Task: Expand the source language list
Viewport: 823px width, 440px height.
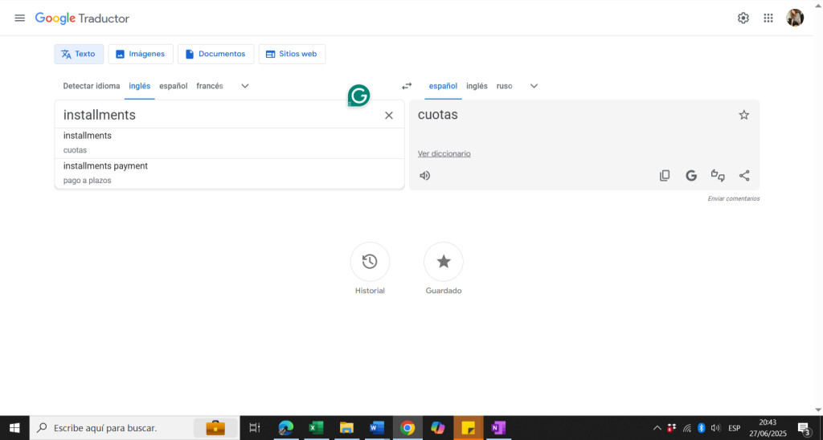Action: (244, 86)
